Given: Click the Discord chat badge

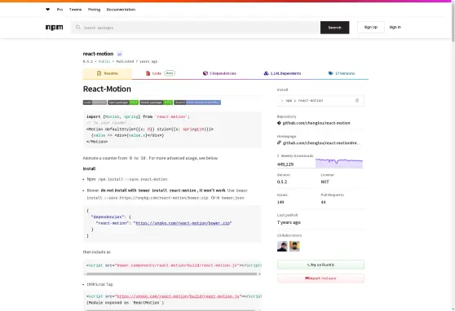Looking at the screenshot, I should tap(197, 103).
